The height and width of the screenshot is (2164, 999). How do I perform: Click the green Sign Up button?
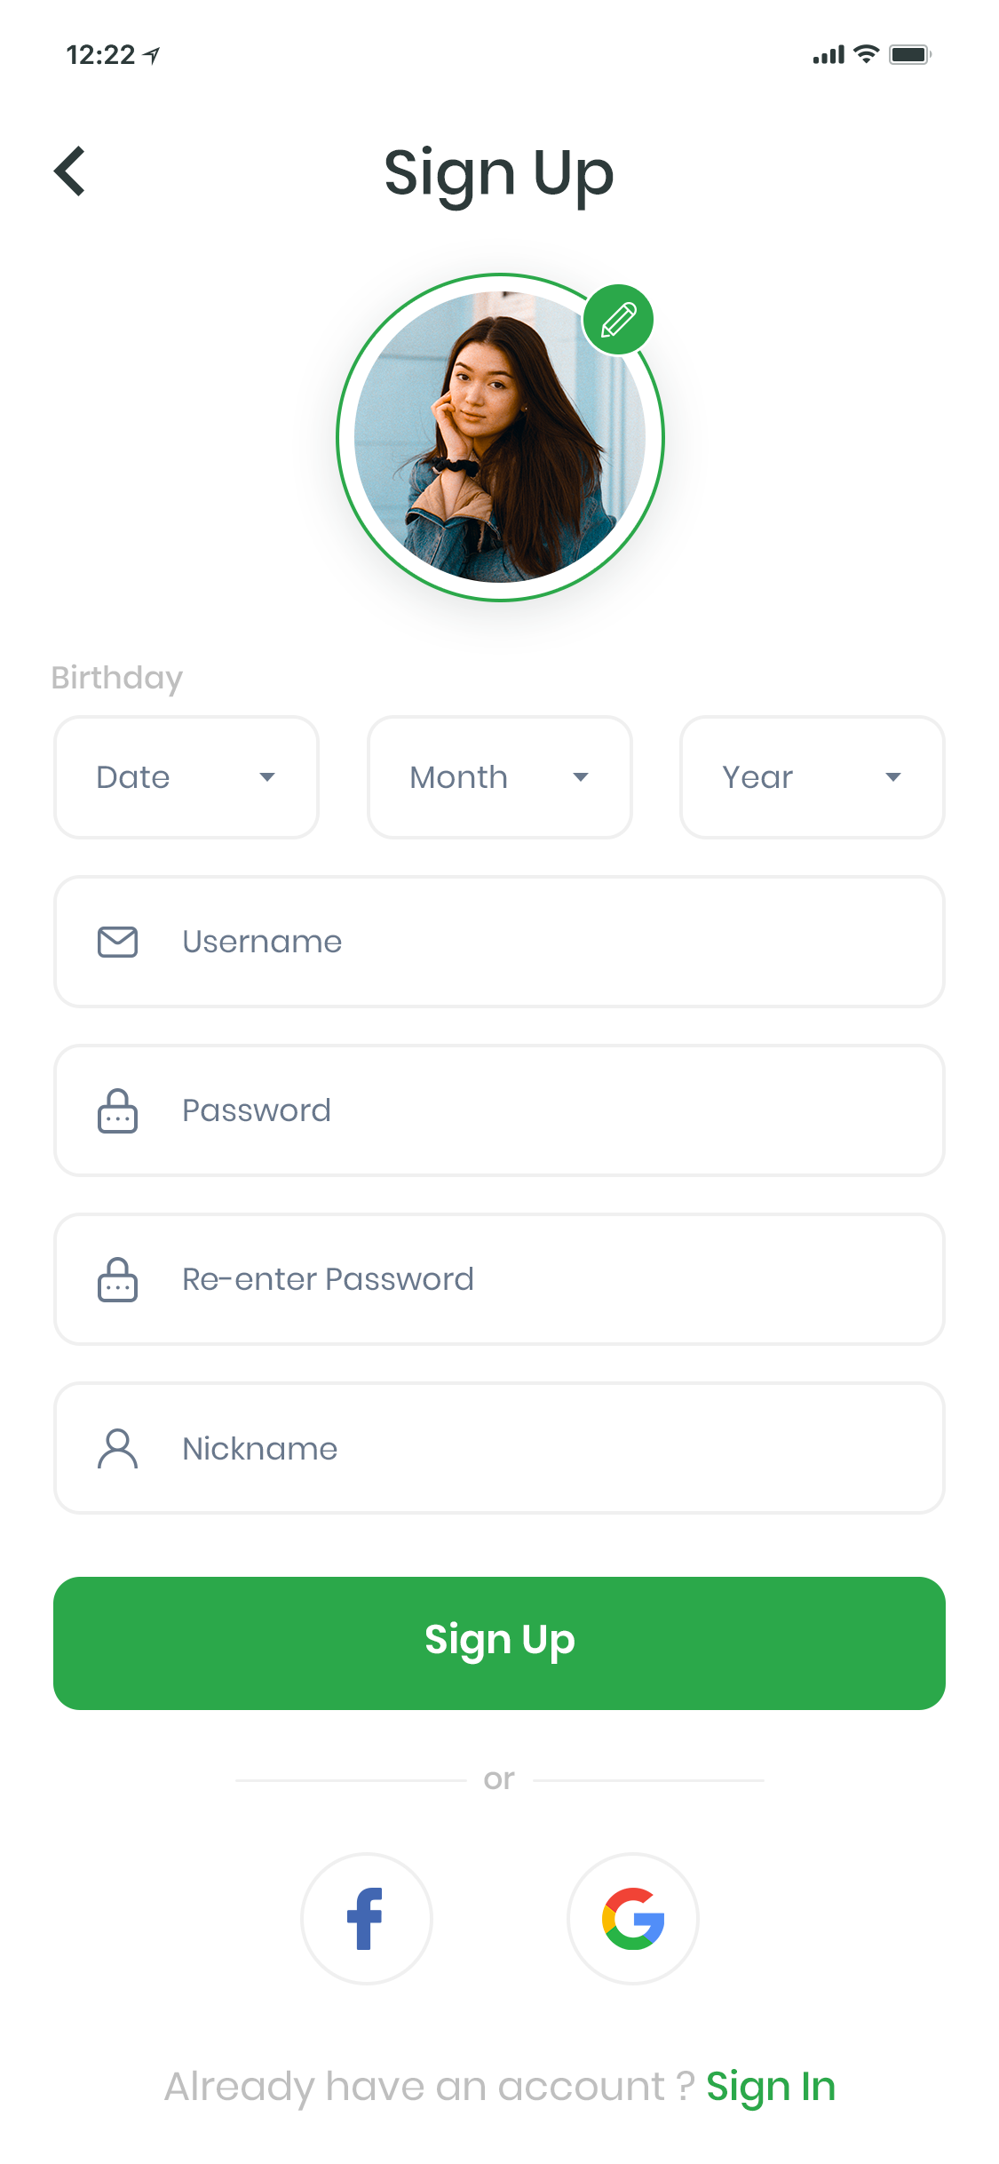pos(499,1643)
